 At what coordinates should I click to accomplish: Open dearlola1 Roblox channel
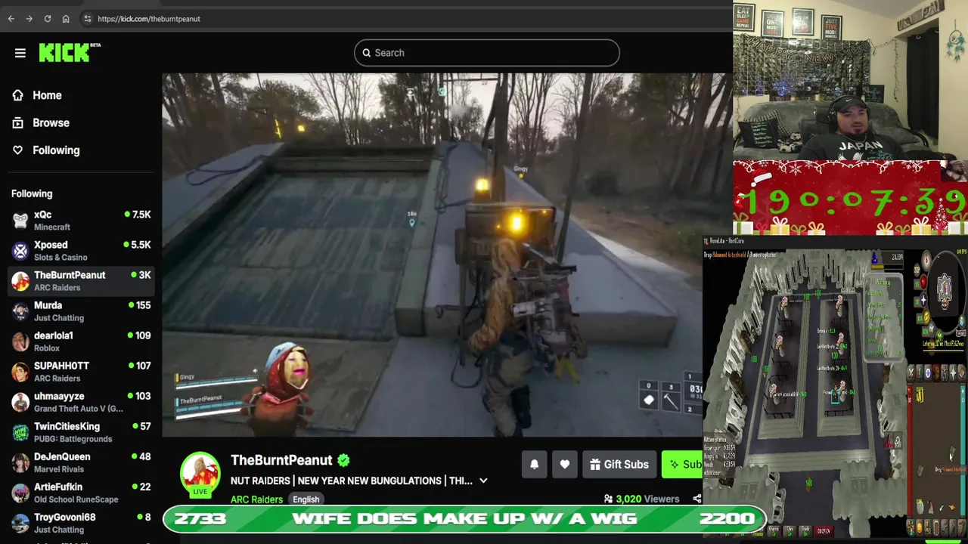point(80,342)
